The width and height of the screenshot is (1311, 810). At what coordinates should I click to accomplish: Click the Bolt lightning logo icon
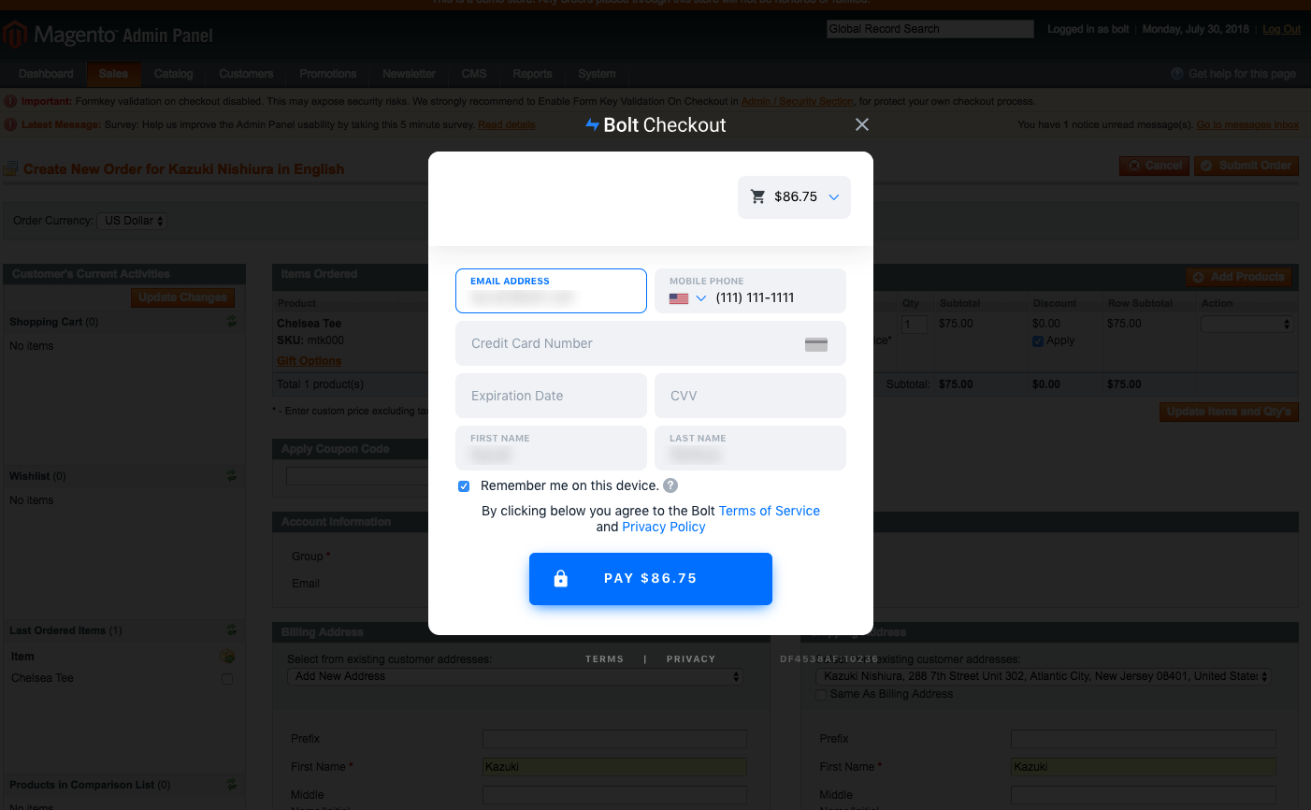[592, 124]
